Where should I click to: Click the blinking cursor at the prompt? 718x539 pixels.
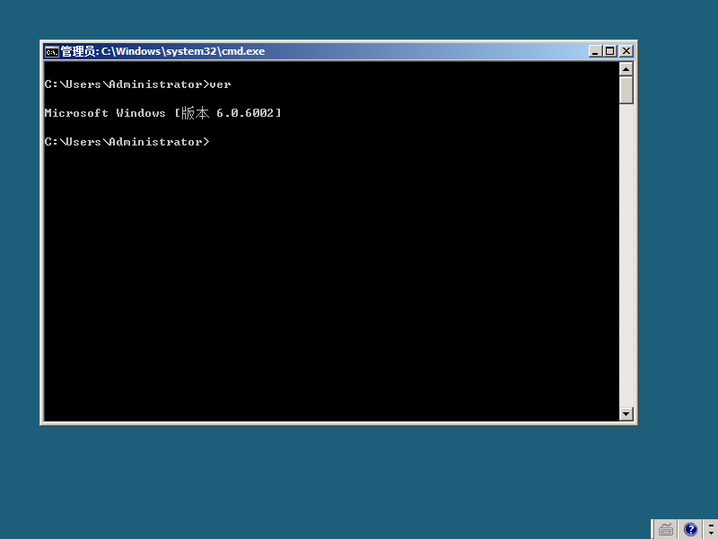click(x=215, y=141)
